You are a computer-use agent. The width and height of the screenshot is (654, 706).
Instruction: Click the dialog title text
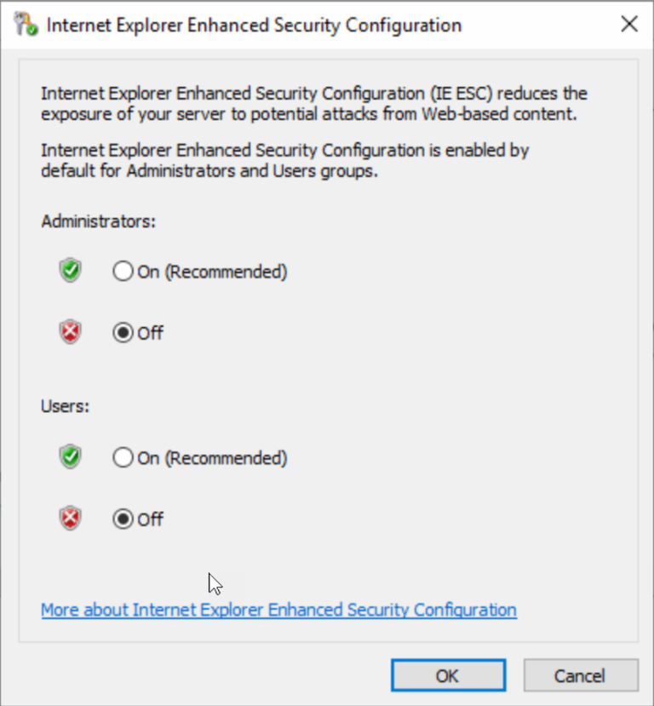click(x=250, y=25)
